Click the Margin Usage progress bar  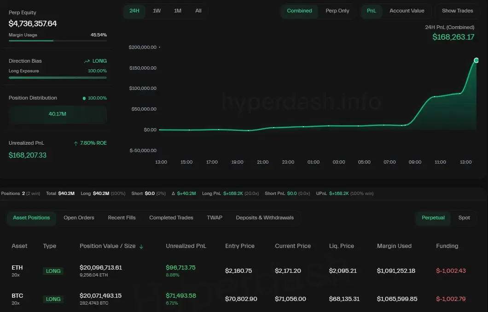[58, 41]
